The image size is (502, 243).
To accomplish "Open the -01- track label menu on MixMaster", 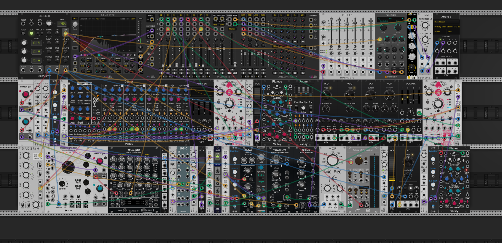I will point(161,15).
